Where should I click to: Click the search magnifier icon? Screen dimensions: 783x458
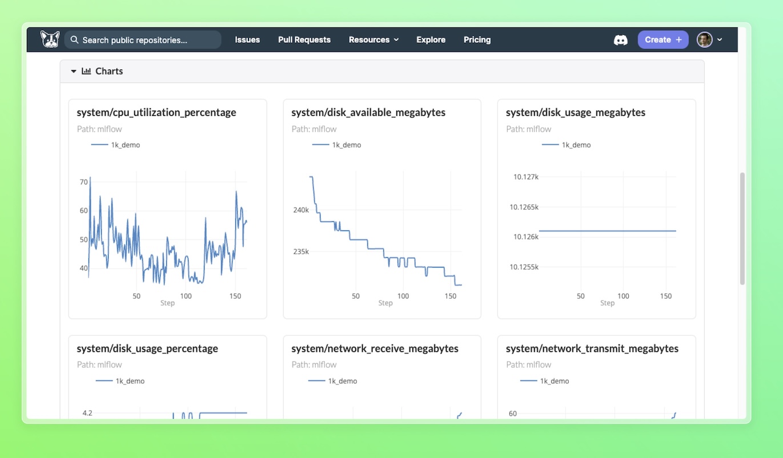(x=74, y=40)
